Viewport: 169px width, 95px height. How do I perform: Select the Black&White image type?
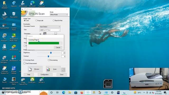coord(54,21)
